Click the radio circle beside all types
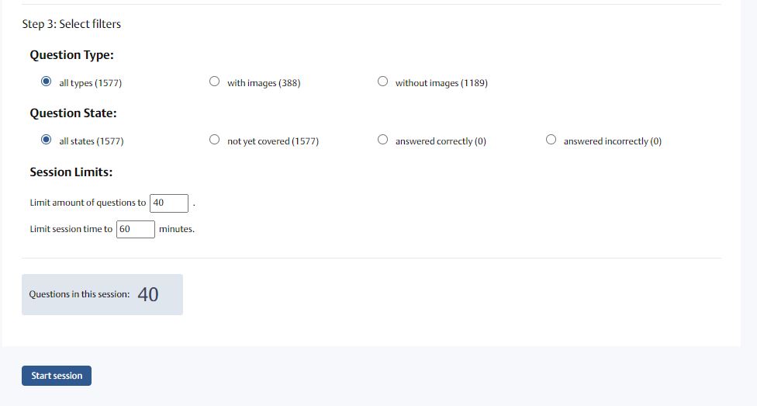Screen dimensions: 757x406 (x=47, y=82)
